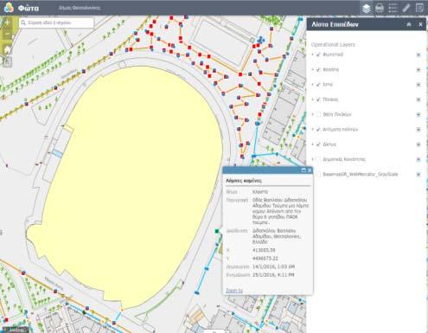This screenshot has width=428, height=333.
Task: Select the yellow stadium polygon on map
Action: coord(127,184)
